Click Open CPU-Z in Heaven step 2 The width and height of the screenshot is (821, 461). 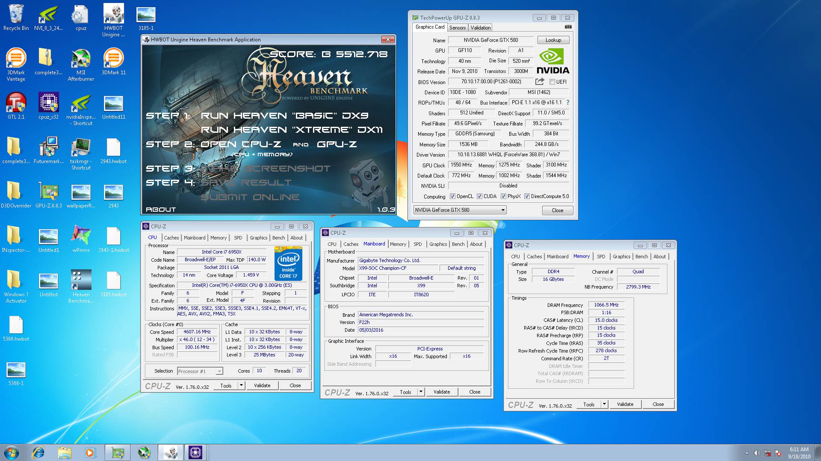click(241, 144)
